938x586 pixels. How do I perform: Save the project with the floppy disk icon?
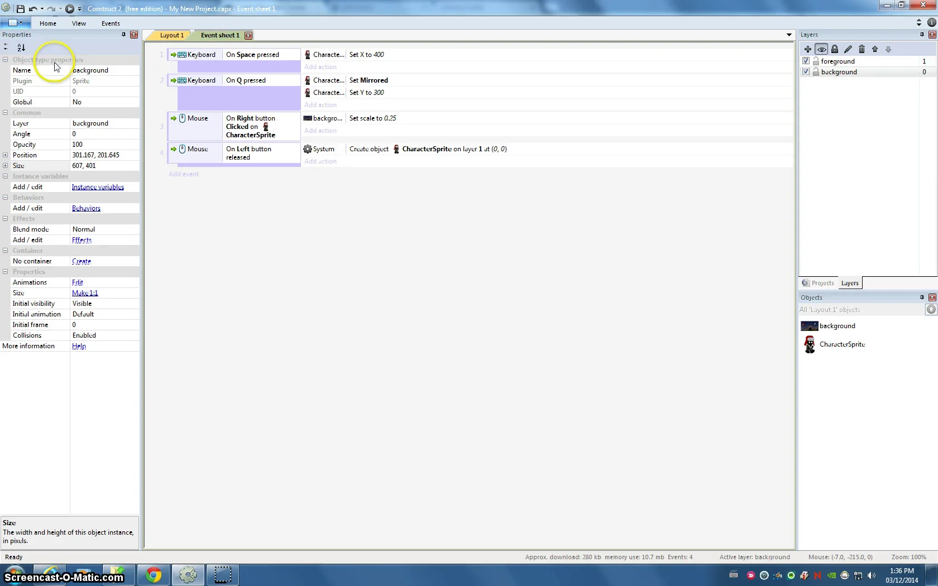[x=21, y=8]
